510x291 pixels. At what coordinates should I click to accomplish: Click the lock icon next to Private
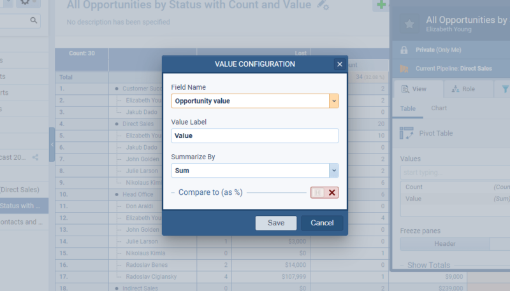(404, 50)
